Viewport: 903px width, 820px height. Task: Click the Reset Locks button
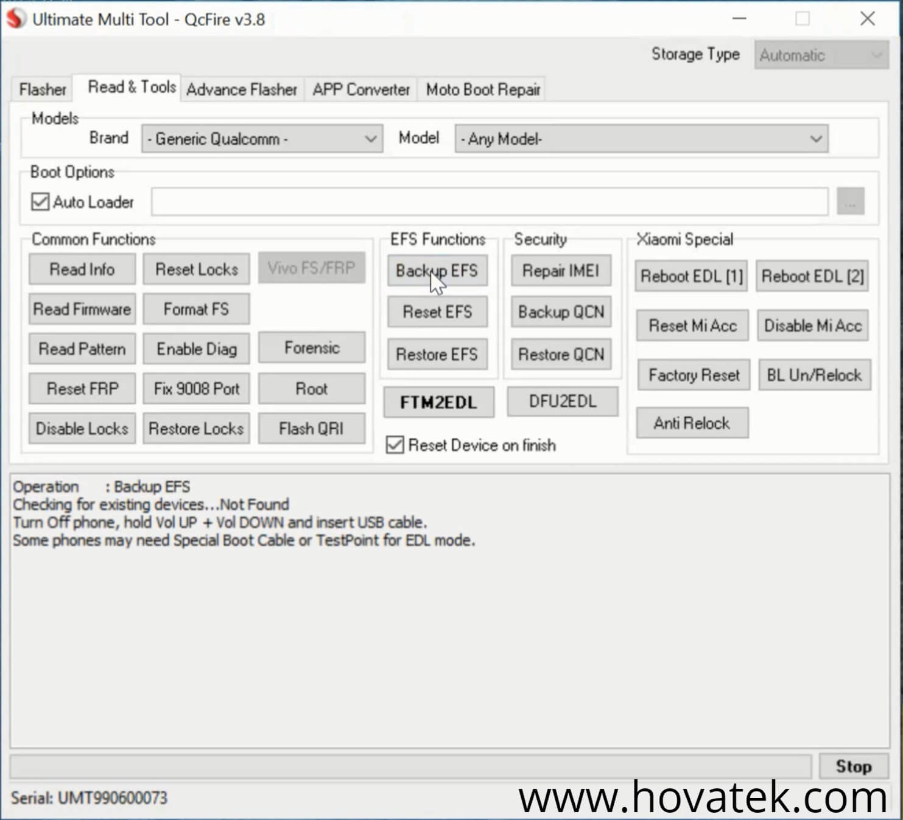pyautogui.click(x=197, y=269)
